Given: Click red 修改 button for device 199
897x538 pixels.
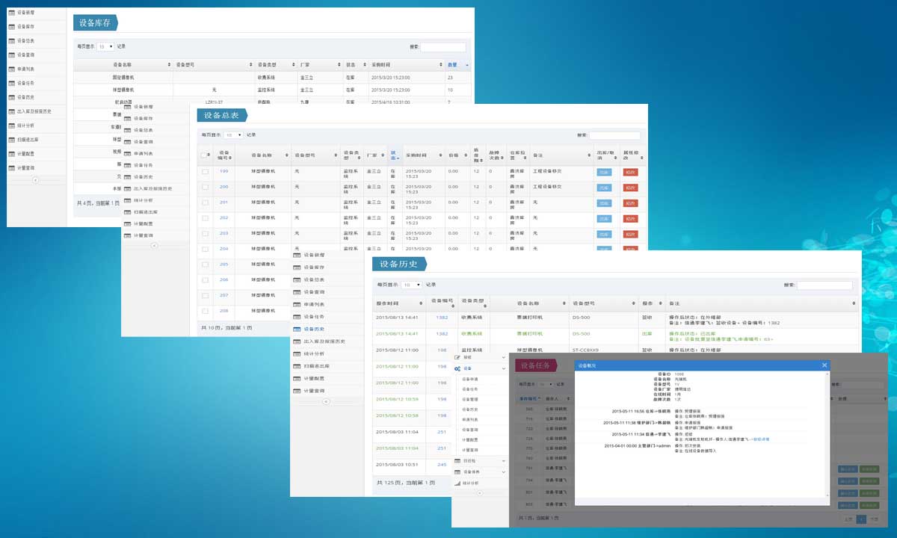Looking at the screenshot, I should point(630,172).
